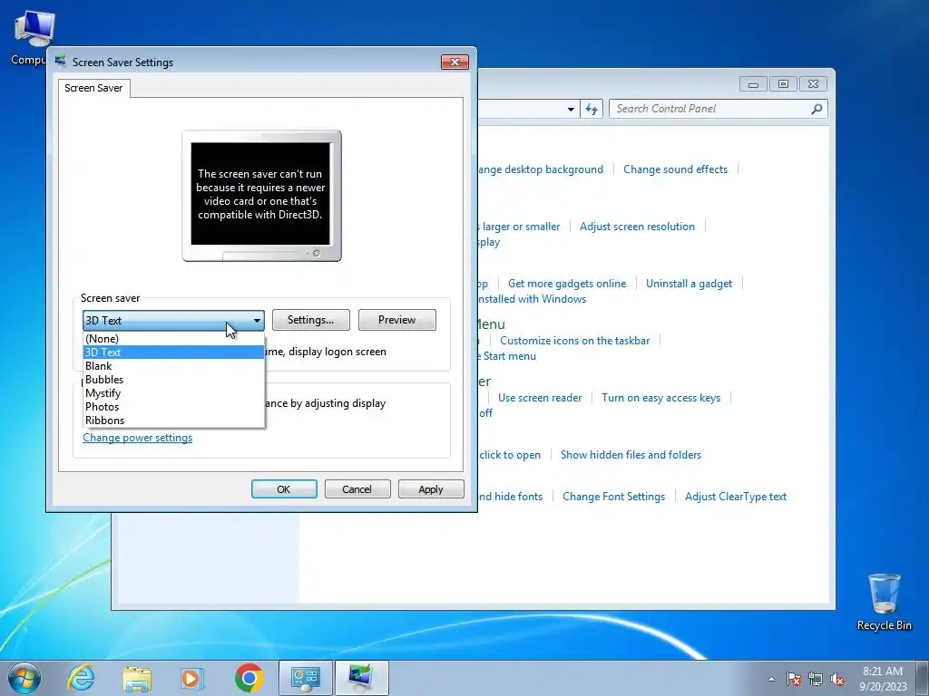Open Action Center flag tray icon
Viewport: 929px width, 696px height.
(x=794, y=679)
